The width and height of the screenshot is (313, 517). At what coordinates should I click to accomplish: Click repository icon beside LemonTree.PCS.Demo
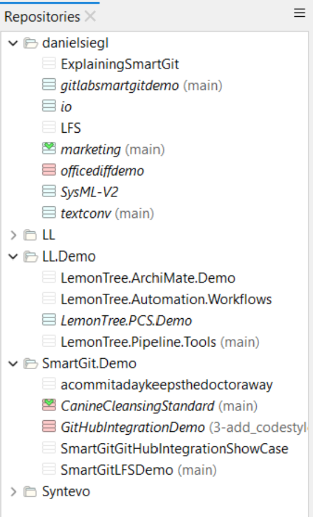point(49,320)
